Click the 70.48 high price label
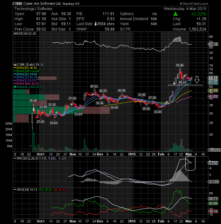This screenshot has height=224, width=221. pyautogui.click(x=180, y=65)
